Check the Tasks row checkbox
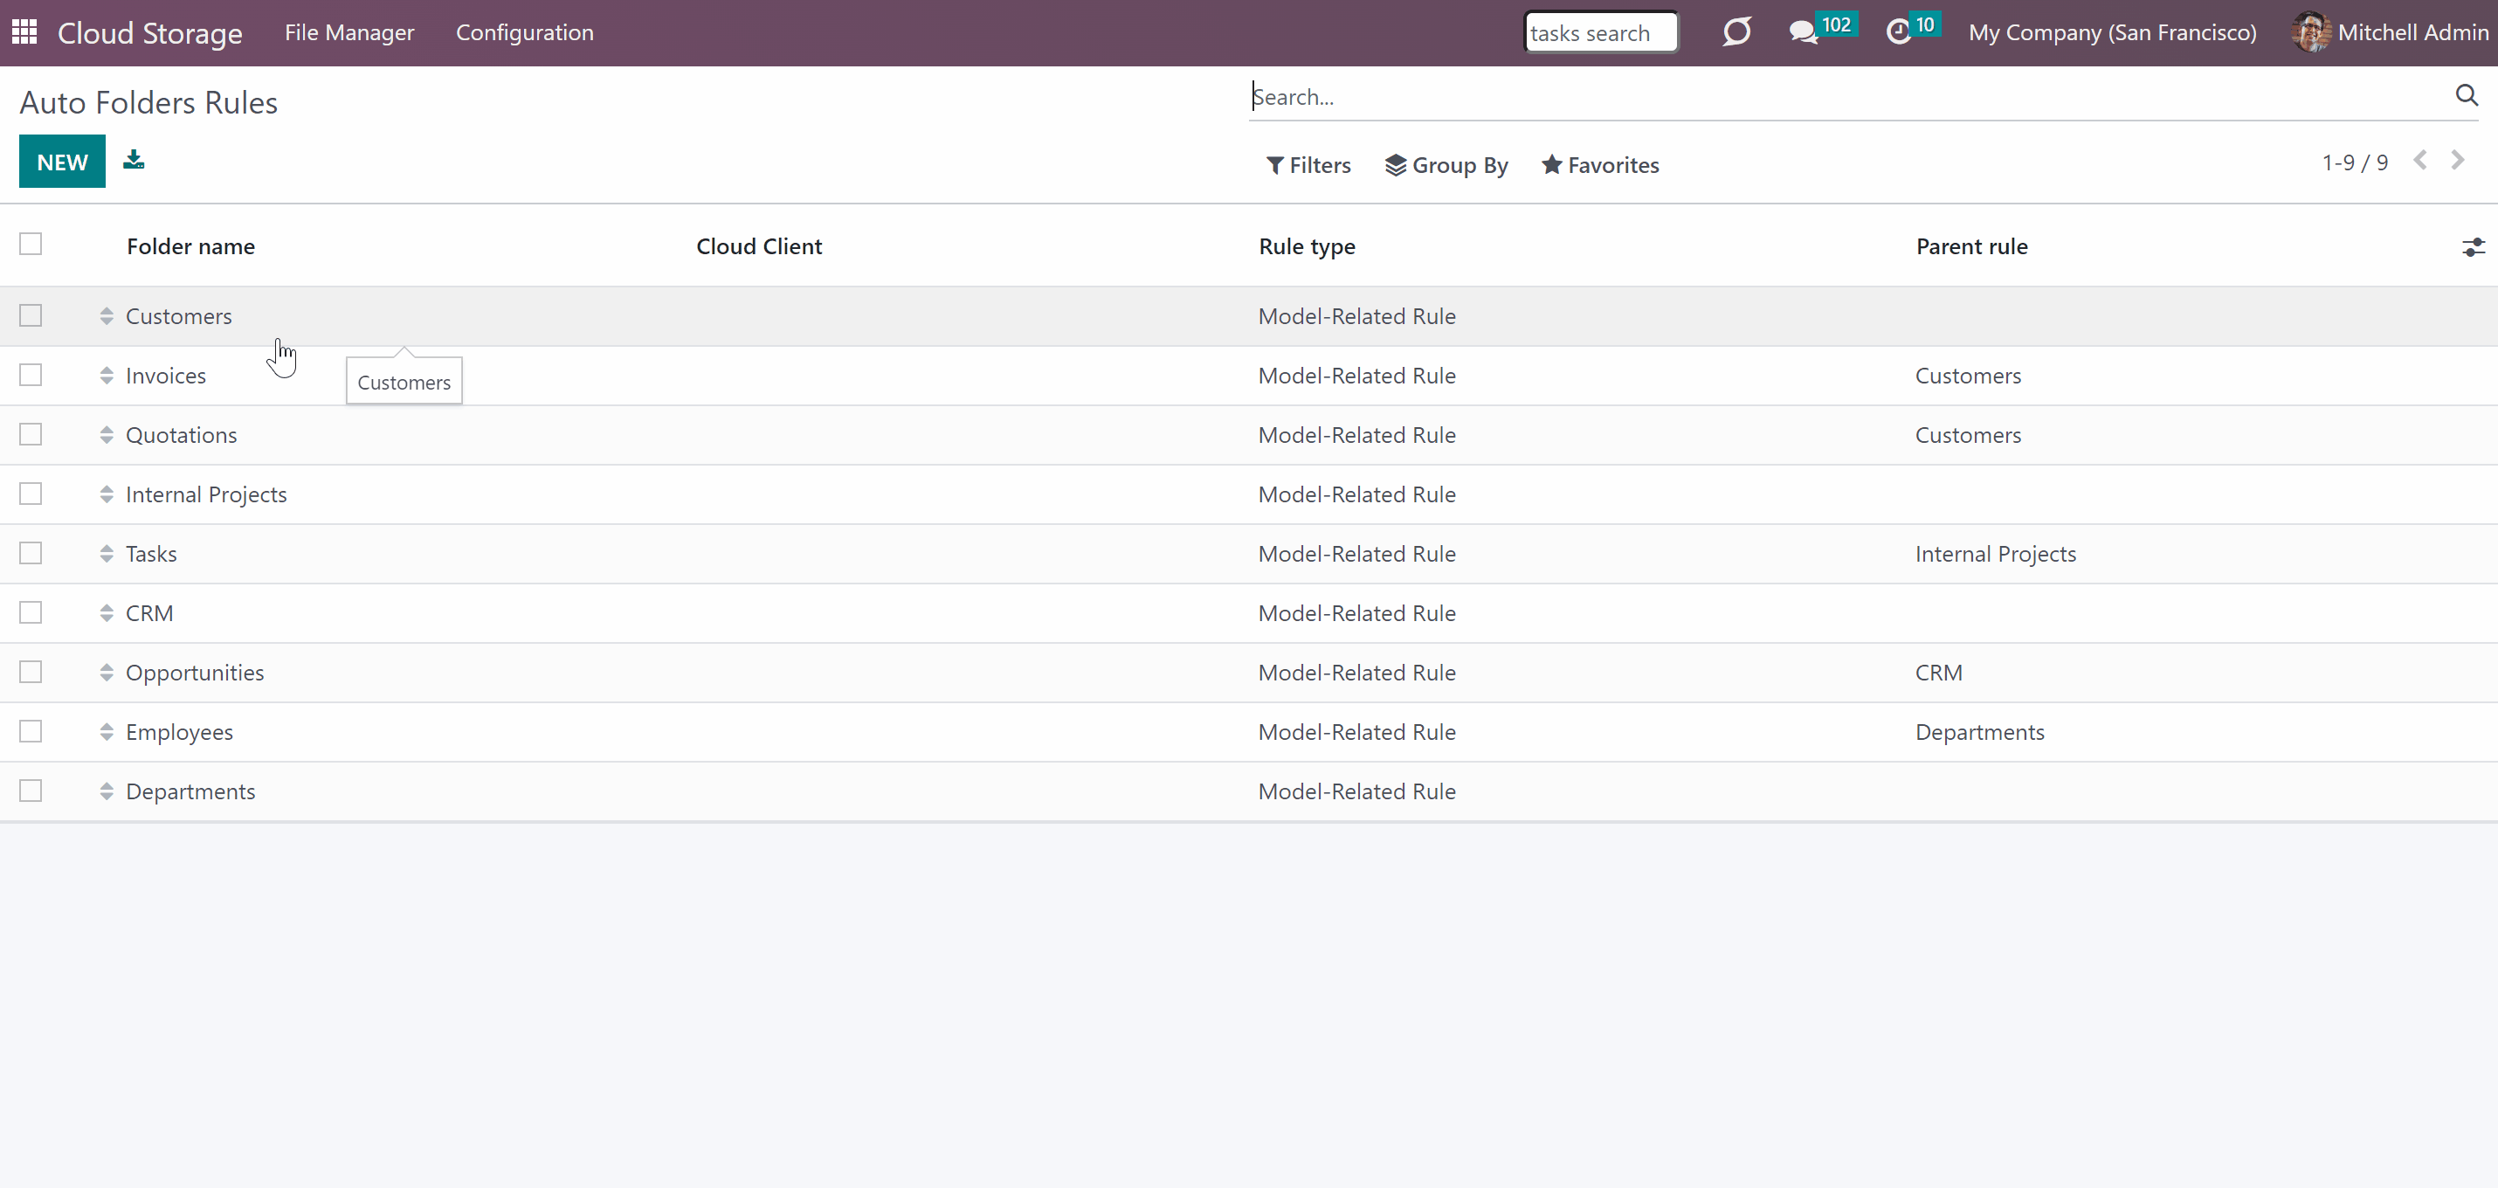 pos(31,553)
